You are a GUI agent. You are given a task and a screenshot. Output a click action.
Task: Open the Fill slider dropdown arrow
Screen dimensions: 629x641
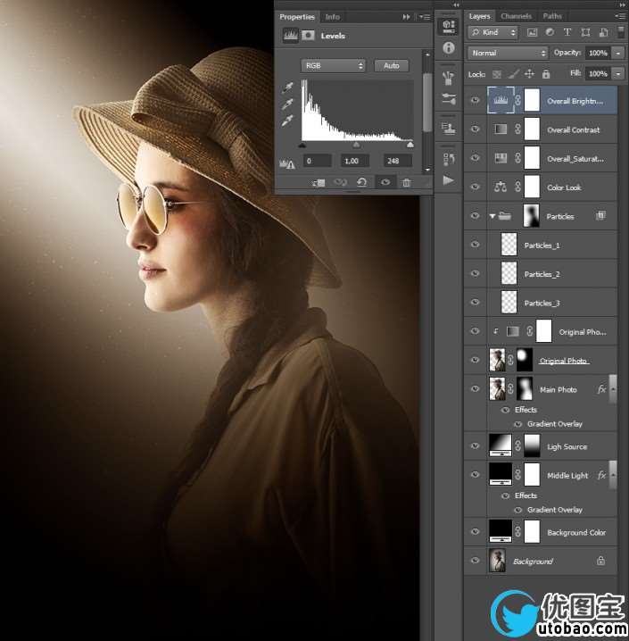tap(618, 74)
